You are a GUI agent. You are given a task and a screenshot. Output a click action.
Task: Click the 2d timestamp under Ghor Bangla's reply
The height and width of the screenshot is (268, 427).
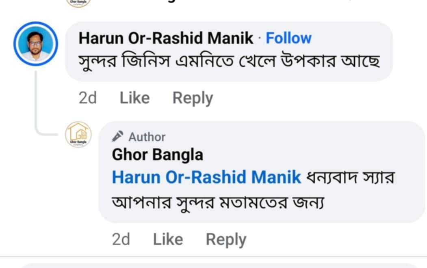tap(121, 239)
